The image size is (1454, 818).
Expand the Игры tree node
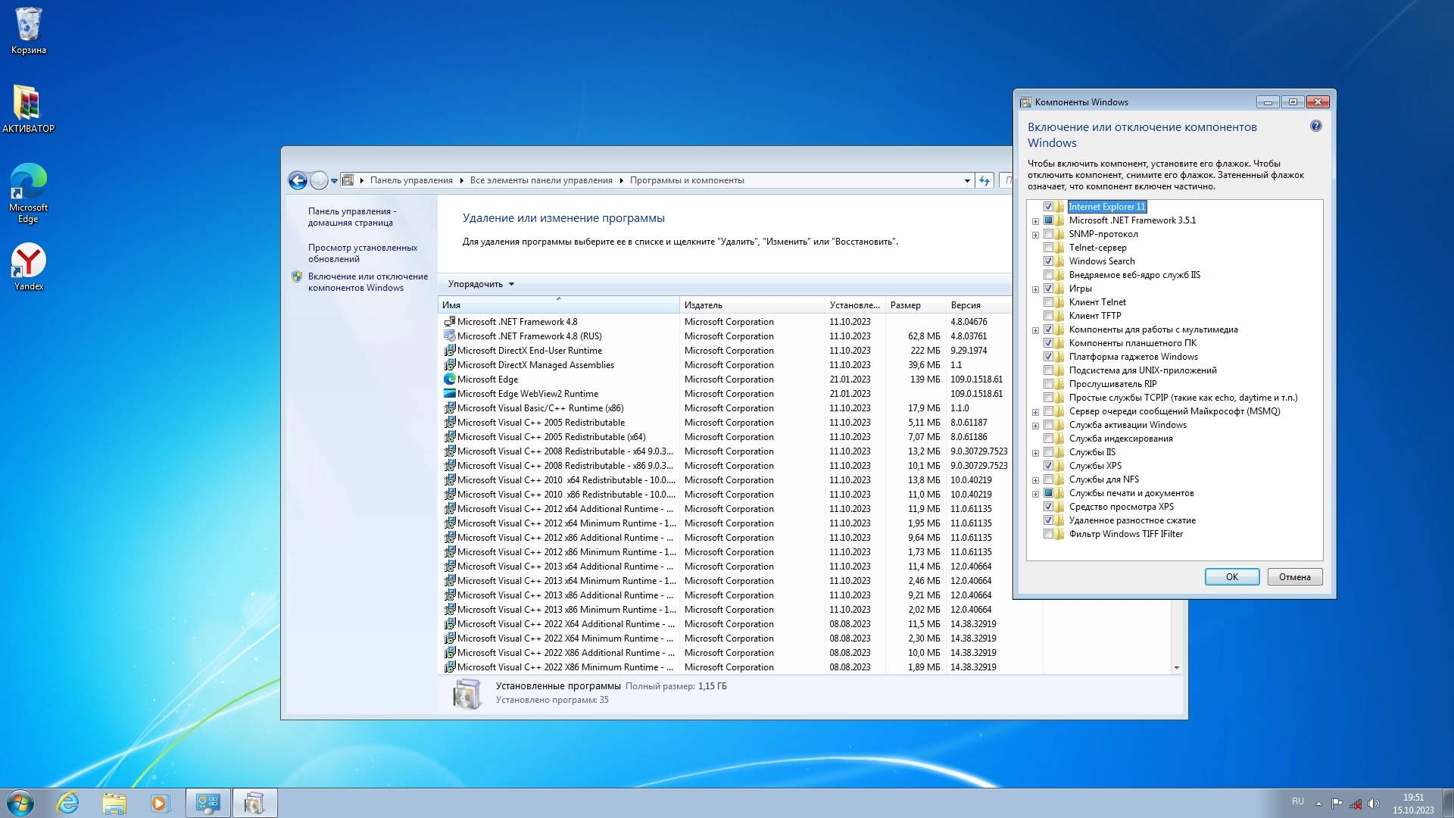[1035, 289]
